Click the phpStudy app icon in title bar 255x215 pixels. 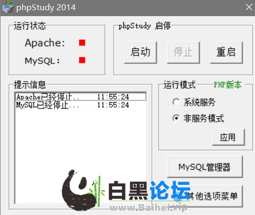coord(8,7)
